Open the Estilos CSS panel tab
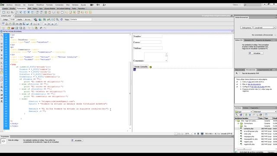Viewport: 277px width, 156px height. (x=239, y=40)
